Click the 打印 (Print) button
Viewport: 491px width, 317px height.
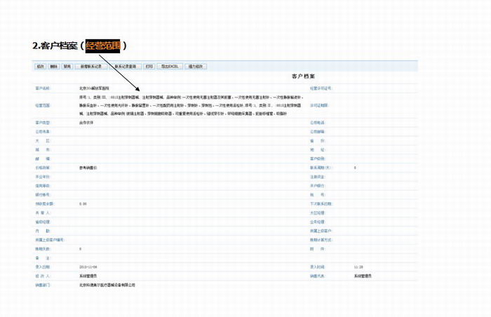click(149, 67)
